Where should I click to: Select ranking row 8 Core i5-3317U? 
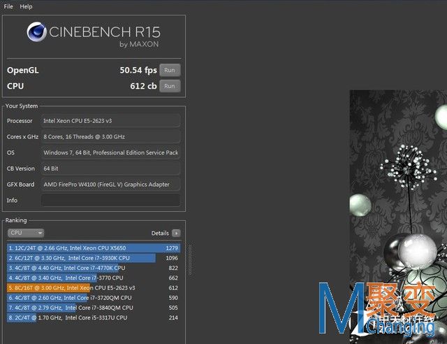pyautogui.click(x=94, y=317)
